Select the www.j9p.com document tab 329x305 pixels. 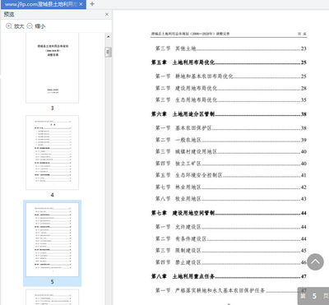(43, 4)
